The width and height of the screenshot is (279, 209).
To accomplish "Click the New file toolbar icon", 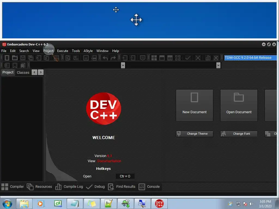I will click(7, 58).
